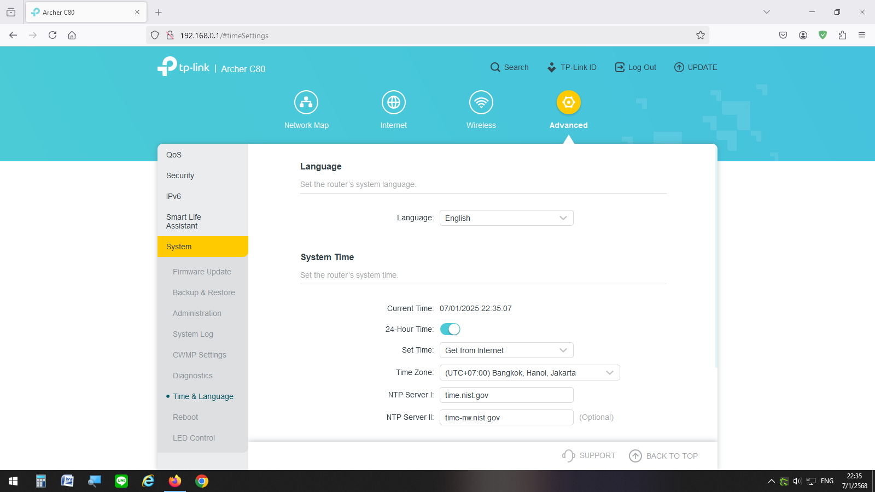The height and width of the screenshot is (492, 875).
Task: Open the Network Map icon
Action: point(306,102)
